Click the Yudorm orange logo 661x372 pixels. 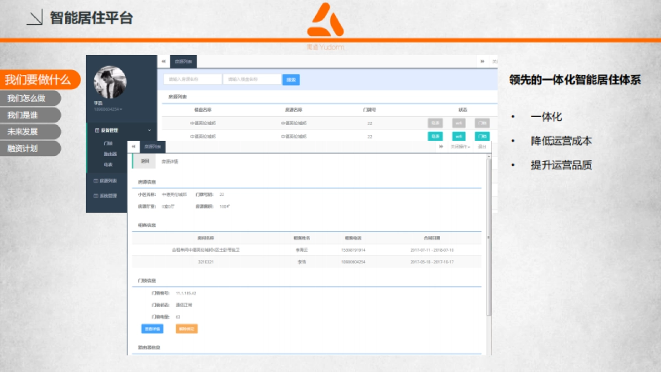click(325, 21)
